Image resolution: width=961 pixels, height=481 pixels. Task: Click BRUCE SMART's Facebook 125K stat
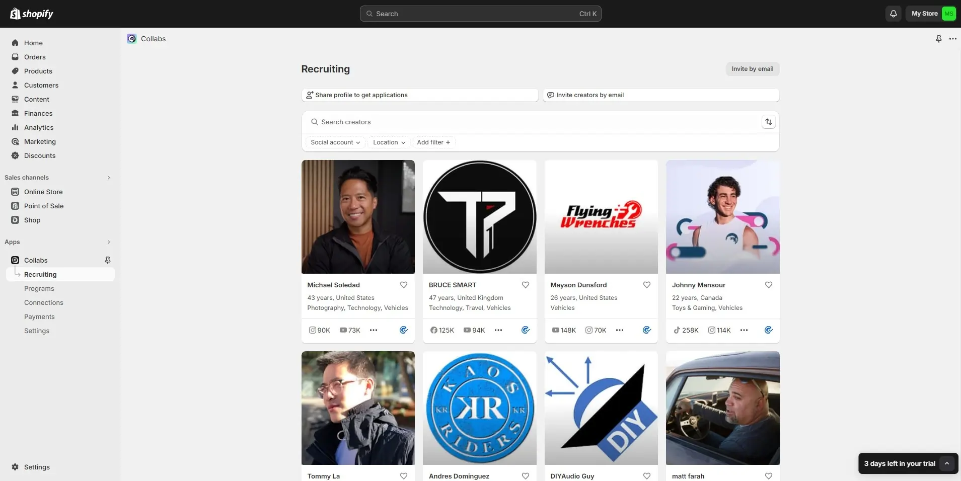[x=442, y=330]
